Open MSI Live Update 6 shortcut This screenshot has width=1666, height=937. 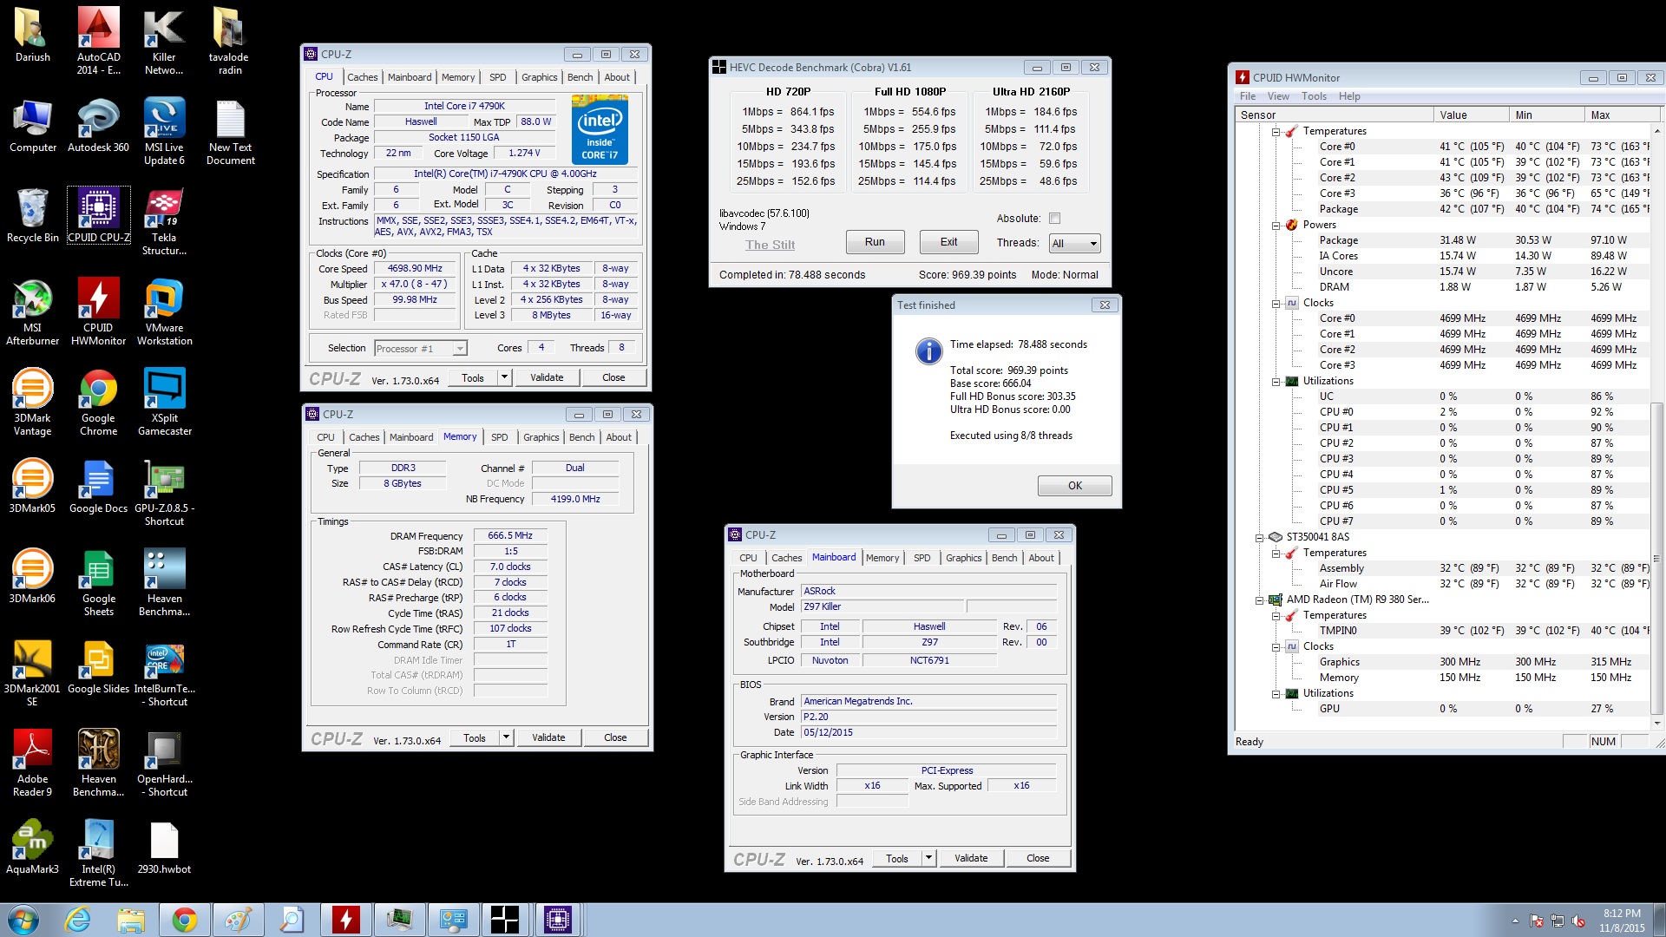tap(164, 131)
